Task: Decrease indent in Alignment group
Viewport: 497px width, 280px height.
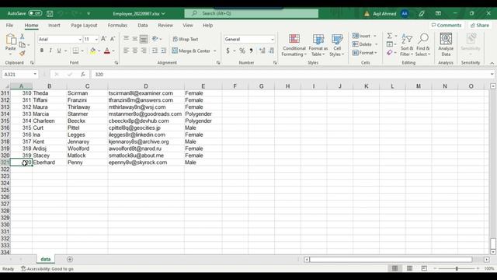Action: [155, 51]
